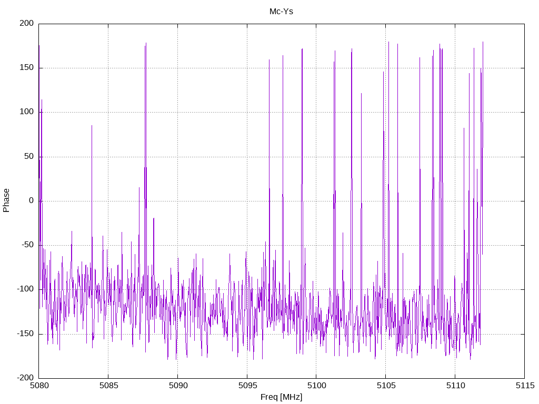Click the y-axis tick label -50
Viewport: 539px width, 404px height.
tap(27, 245)
